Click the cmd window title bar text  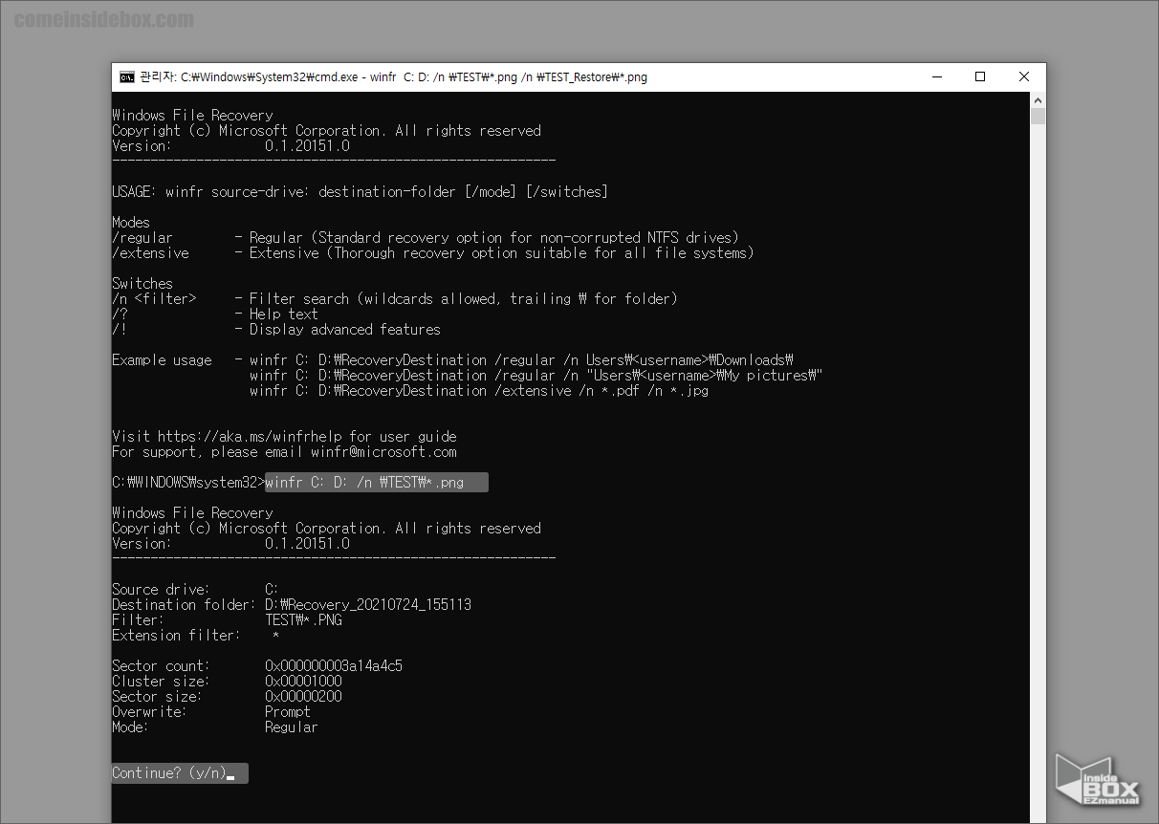point(393,77)
